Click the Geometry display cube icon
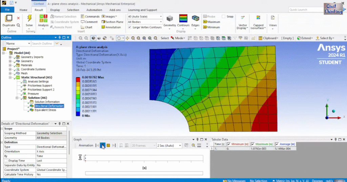 coord(170,19)
